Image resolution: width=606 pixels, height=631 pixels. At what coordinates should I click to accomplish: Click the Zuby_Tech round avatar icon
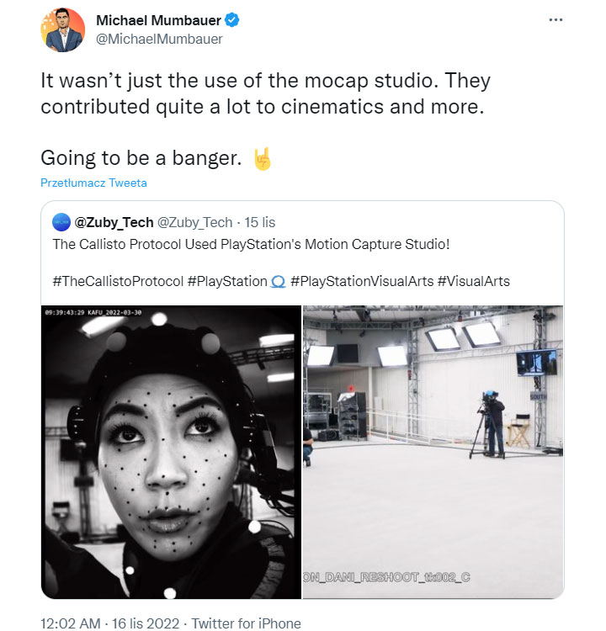(61, 223)
